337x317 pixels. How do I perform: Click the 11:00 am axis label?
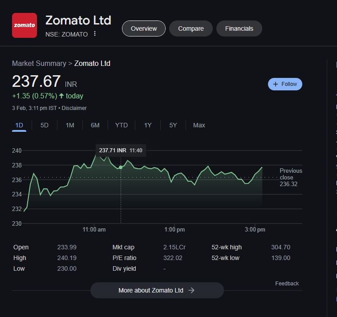tap(94, 230)
